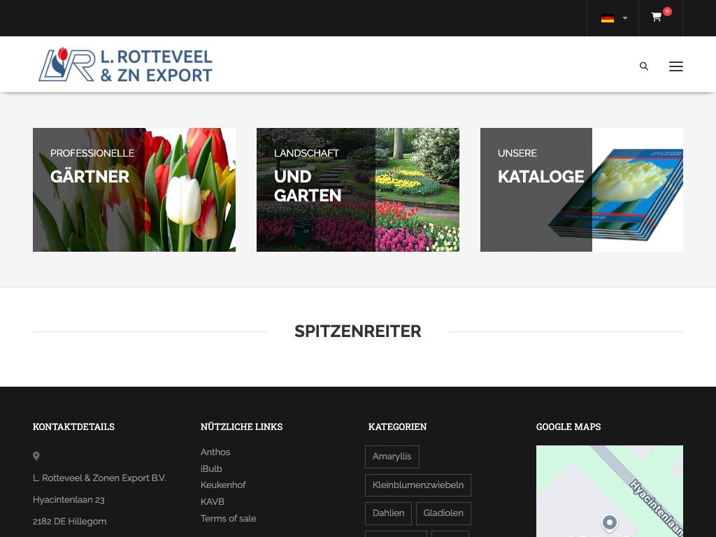
Task: Select the Amaryllis category tag
Action: tap(392, 457)
